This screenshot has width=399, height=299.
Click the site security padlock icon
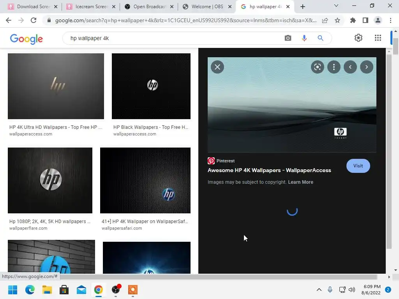coord(49,20)
